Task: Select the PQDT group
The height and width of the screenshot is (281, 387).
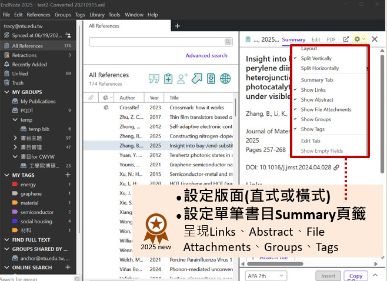Action: click(26, 111)
